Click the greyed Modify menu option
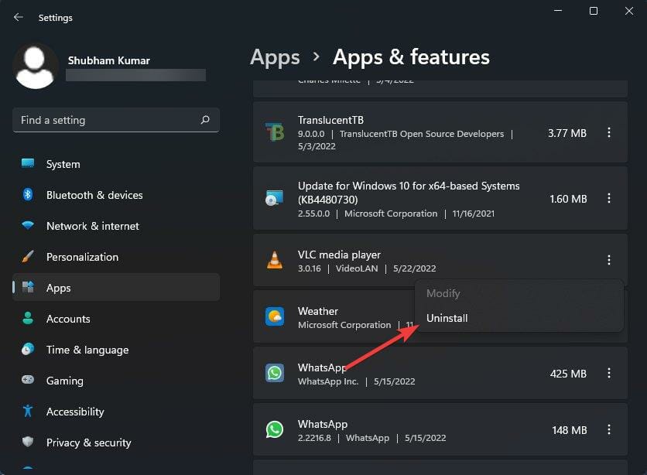Image resolution: width=647 pixels, height=475 pixels. pyautogui.click(x=519, y=293)
